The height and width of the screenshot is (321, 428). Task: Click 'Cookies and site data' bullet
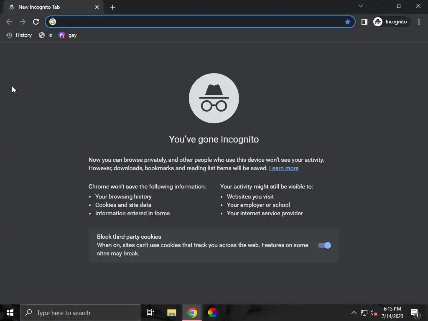[123, 205]
